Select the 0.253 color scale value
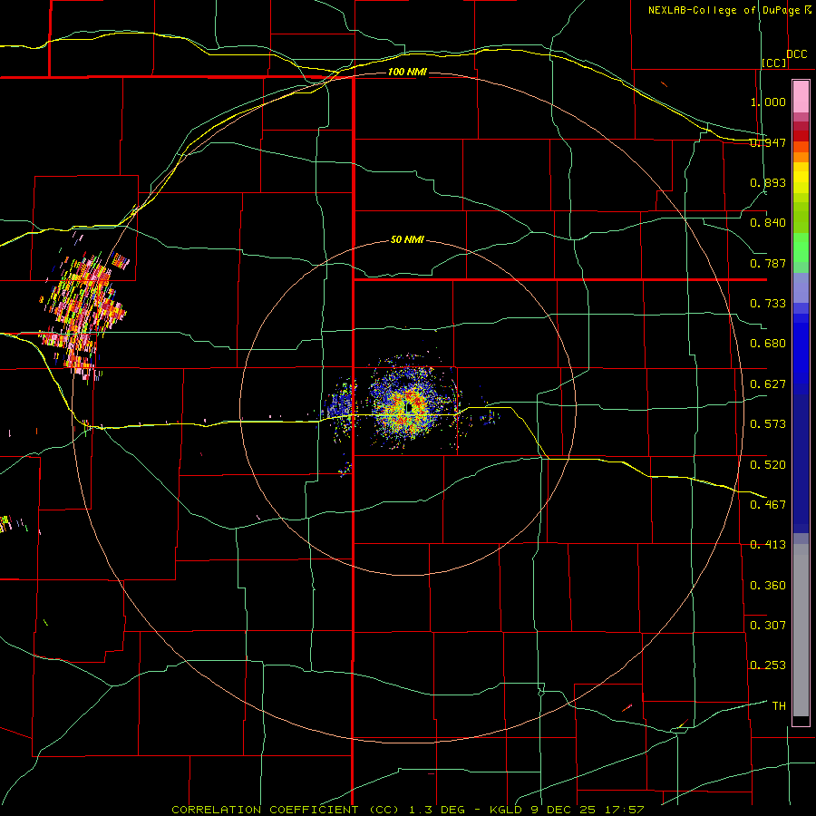 click(x=768, y=665)
